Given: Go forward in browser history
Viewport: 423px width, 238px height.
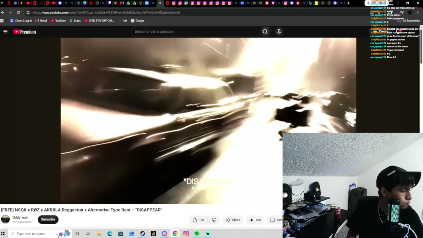Looking at the screenshot, I should (10, 13).
